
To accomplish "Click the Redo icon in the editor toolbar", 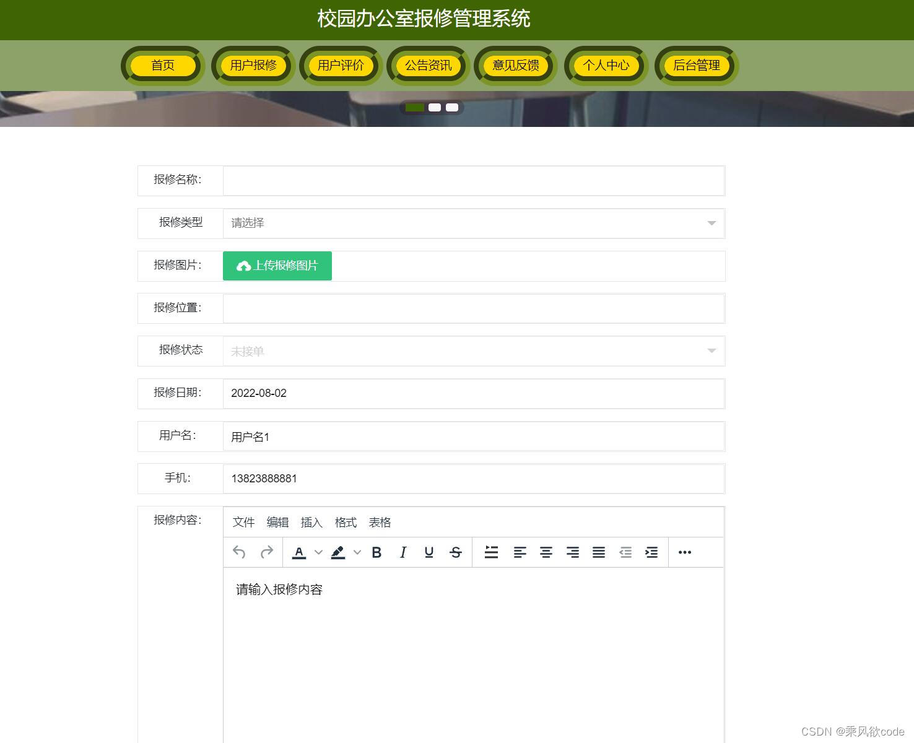I will click(266, 552).
